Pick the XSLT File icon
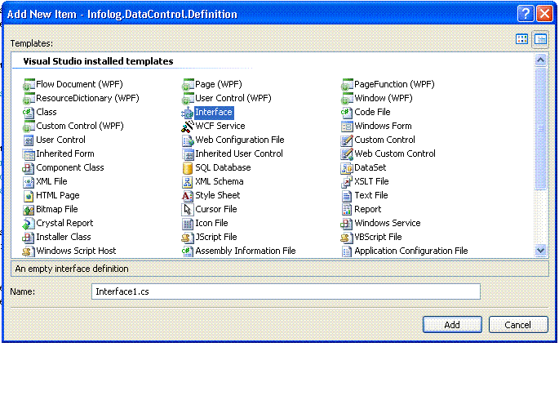 point(347,182)
